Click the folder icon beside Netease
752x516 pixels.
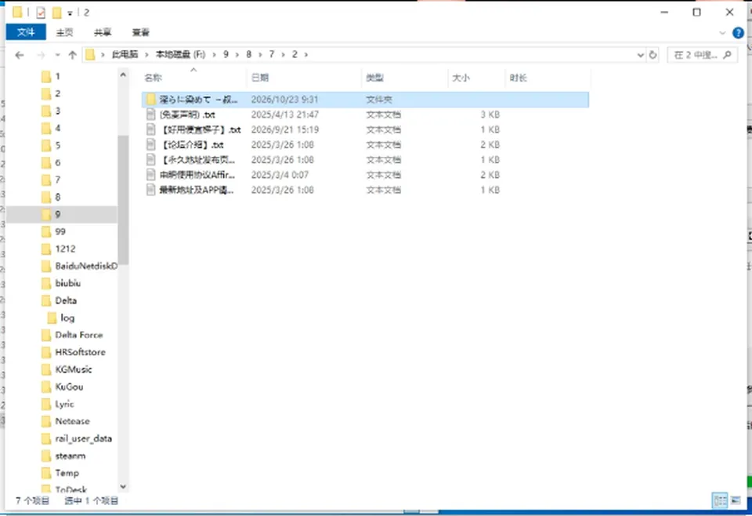[x=46, y=421]
